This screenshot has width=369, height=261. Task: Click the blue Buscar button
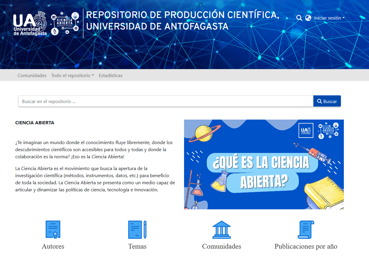coord(327,101)
